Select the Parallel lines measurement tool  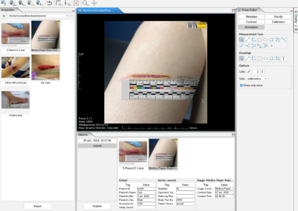coord(241,46)
